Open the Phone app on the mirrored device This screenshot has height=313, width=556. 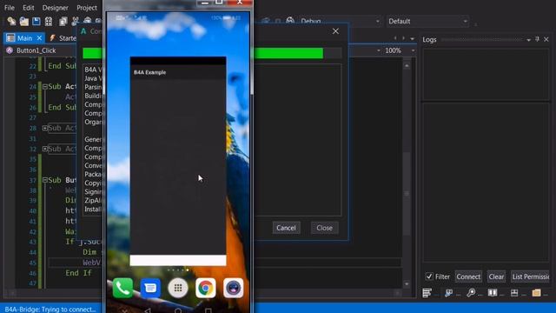coord(122,288)
